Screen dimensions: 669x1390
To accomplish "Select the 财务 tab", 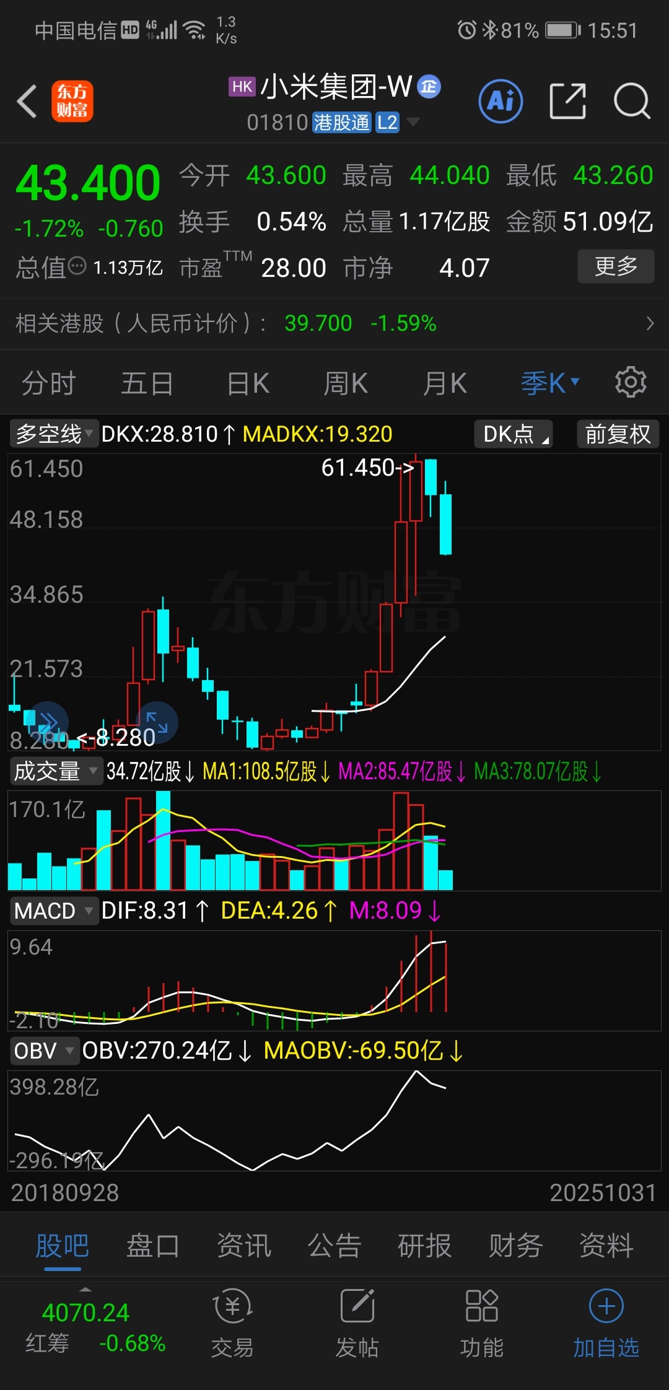I will click(516, 1245).
